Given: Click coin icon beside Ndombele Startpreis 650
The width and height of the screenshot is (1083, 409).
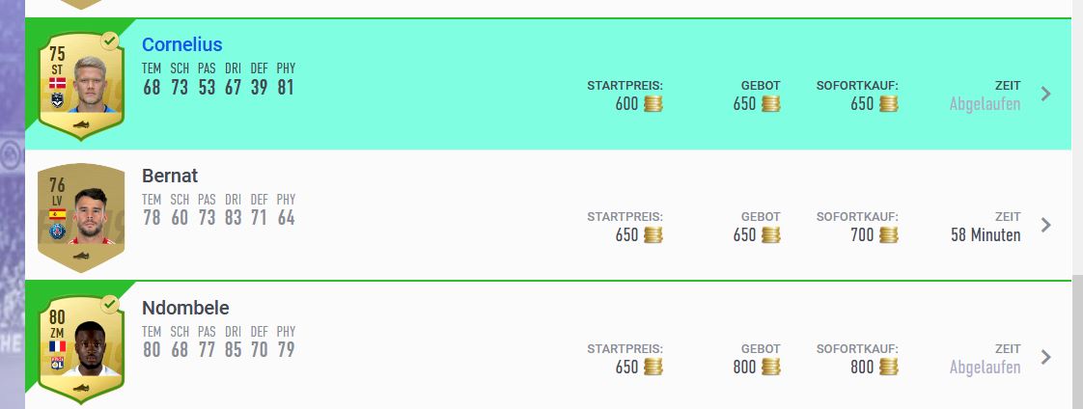Looking at the screenshot, I should (653, 367).
